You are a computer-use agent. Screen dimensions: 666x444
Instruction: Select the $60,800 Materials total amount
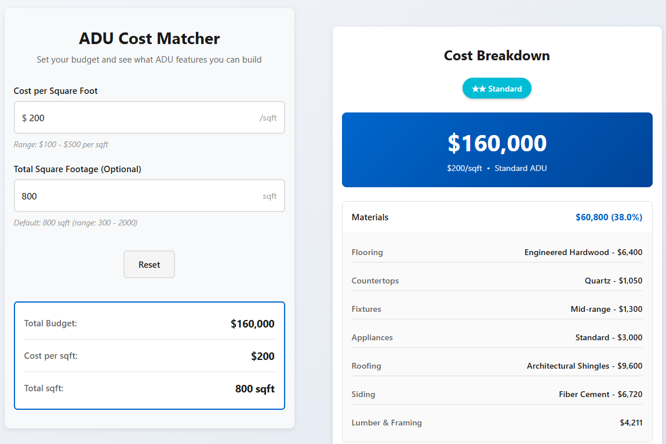click(x=610, y=217)
